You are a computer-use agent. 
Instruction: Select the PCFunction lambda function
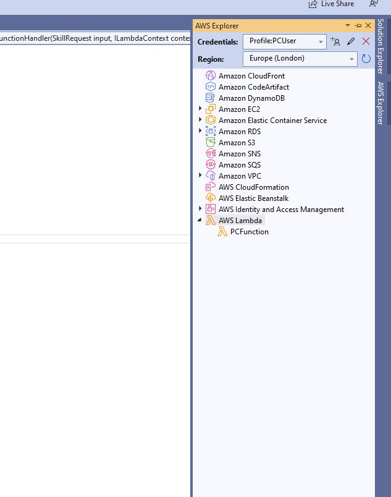tap(249, 232)
